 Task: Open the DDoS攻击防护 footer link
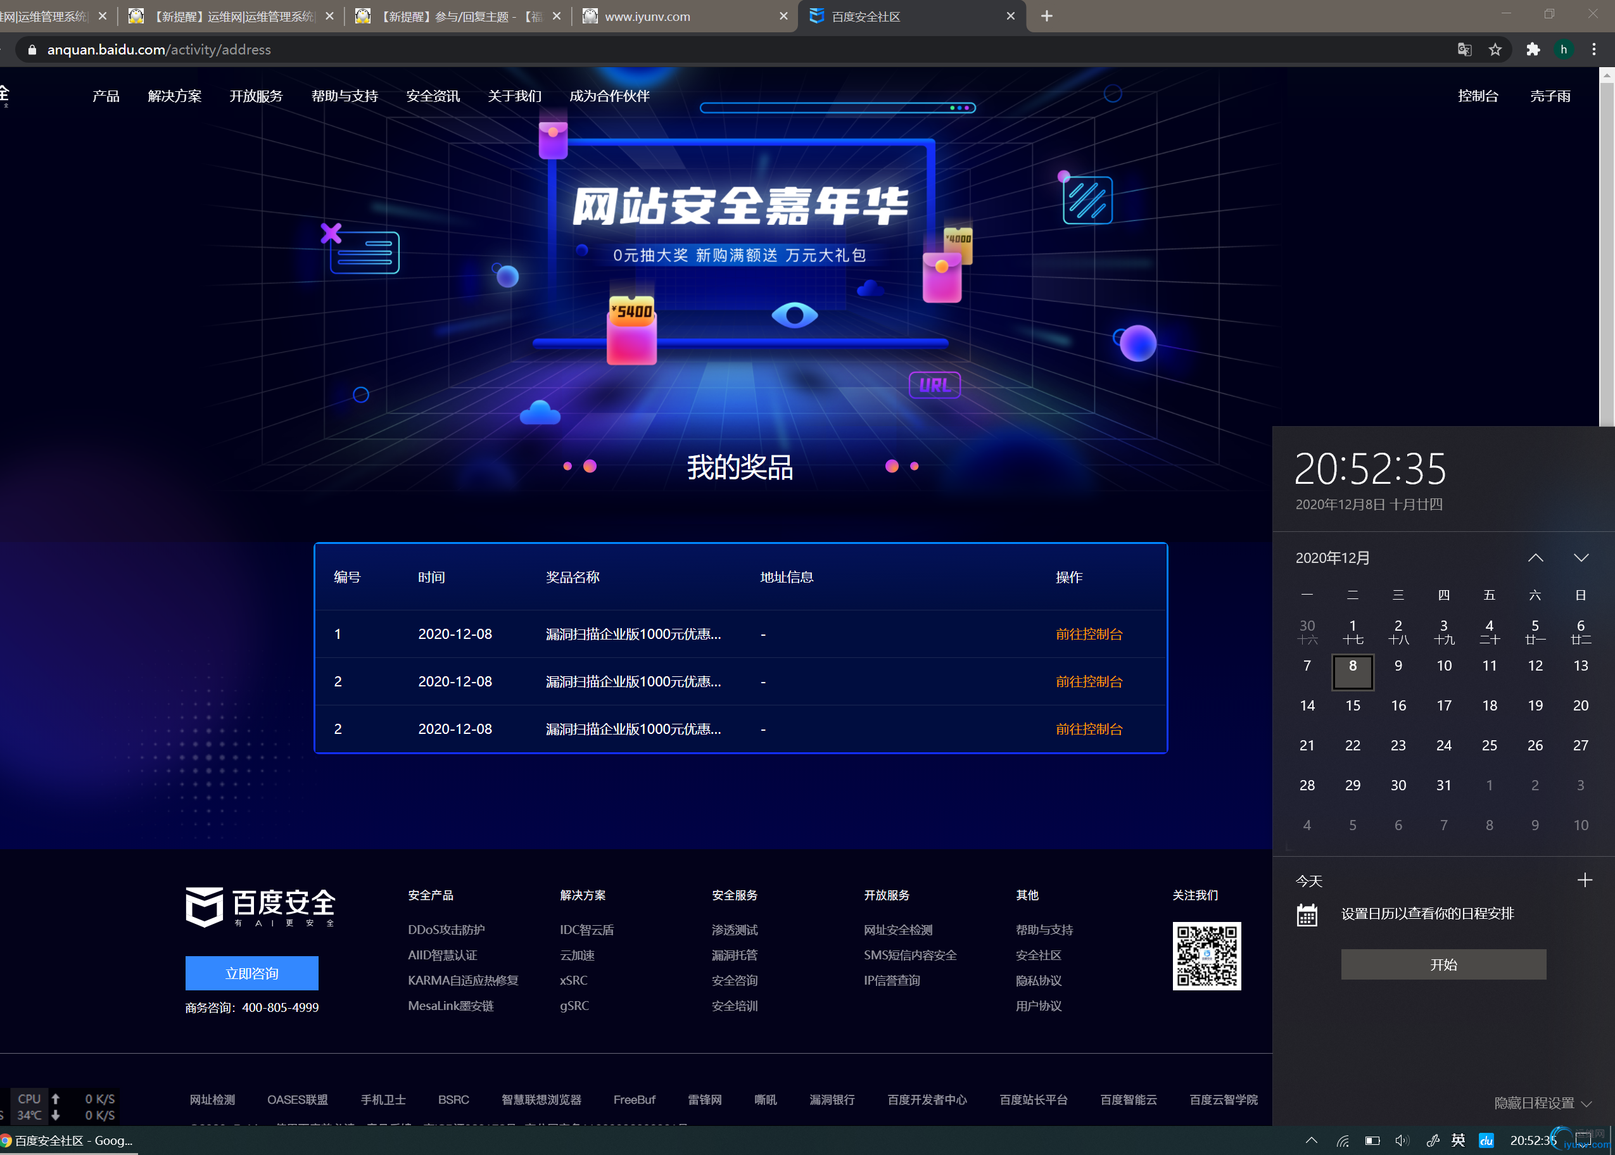click(x=446, y=930)
